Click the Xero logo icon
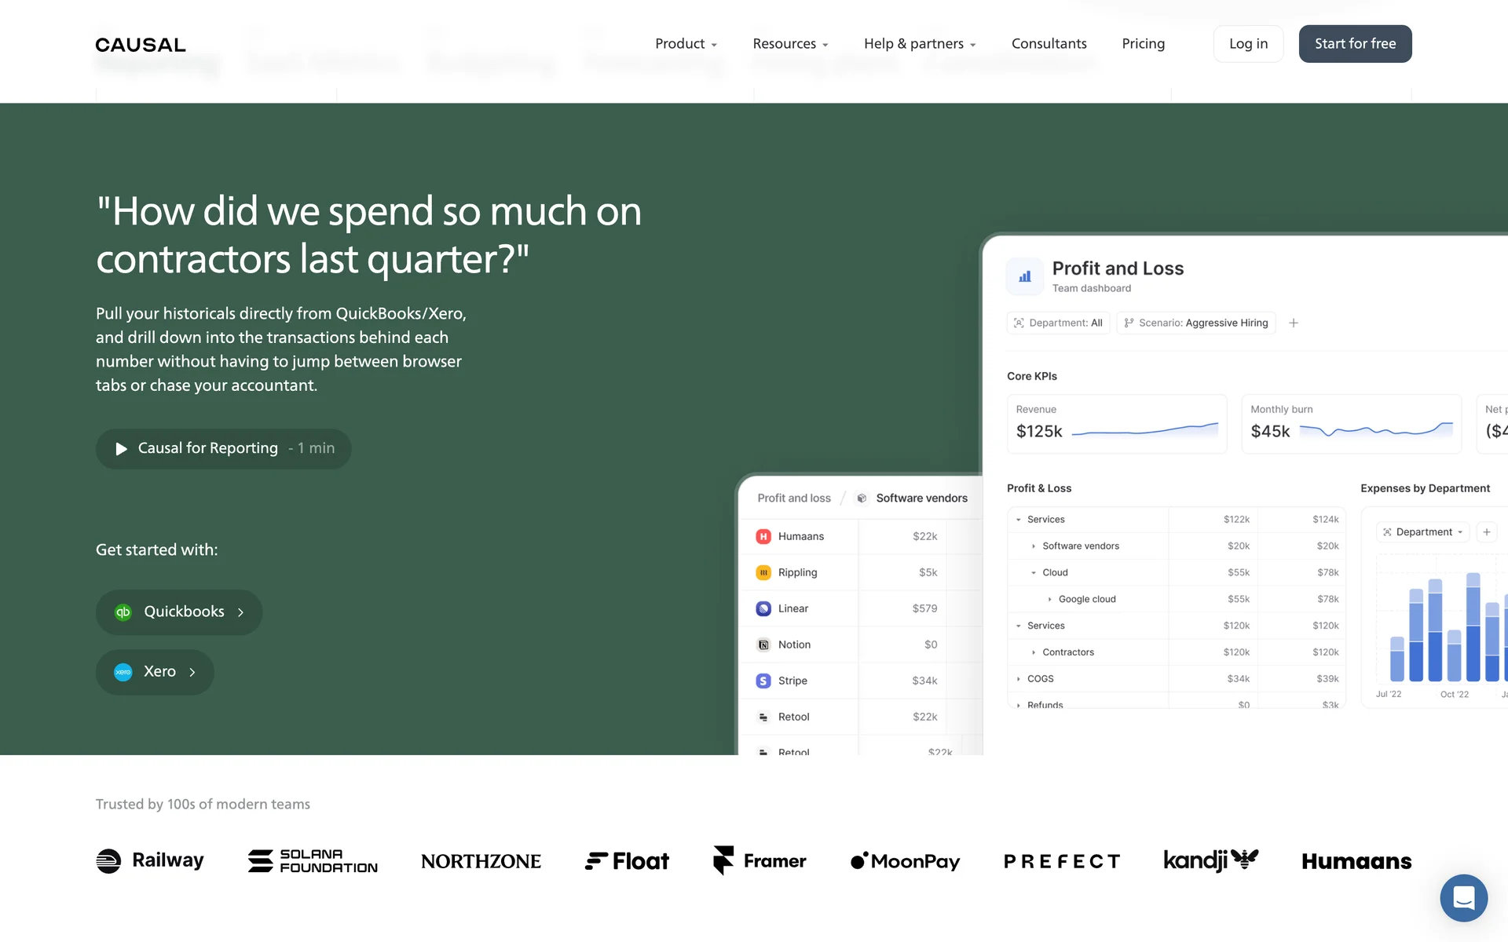This screenshot has width=1508, height=942. pos(123,672)
